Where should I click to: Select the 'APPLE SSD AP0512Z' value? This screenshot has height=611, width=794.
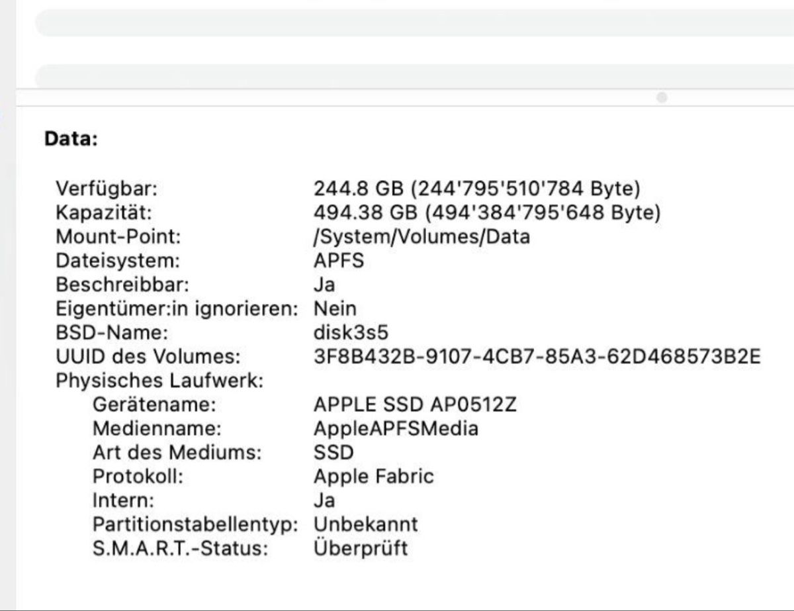pyautogui.click(x=415, y=404)
